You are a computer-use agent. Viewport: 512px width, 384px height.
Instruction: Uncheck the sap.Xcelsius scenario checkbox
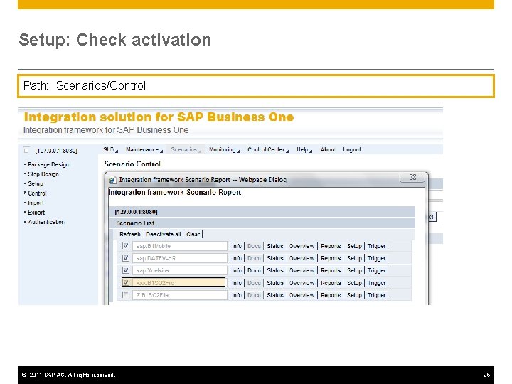pyautogui.click(x=126, y=270)
